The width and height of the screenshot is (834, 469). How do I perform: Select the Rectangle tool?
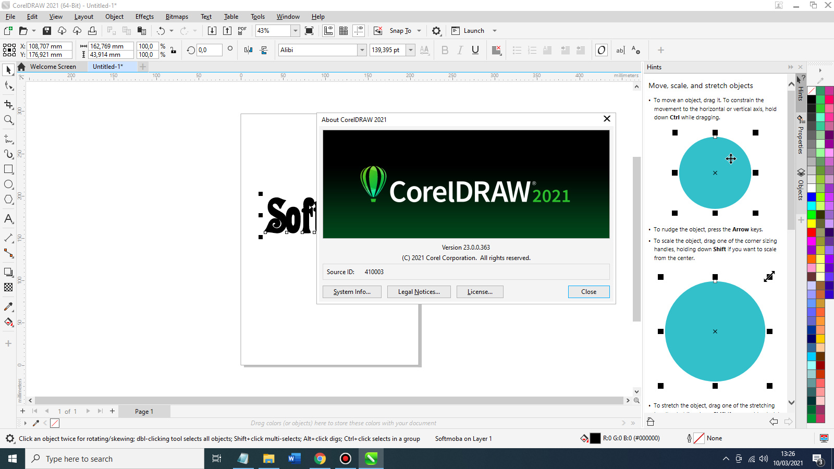[8, 169]
